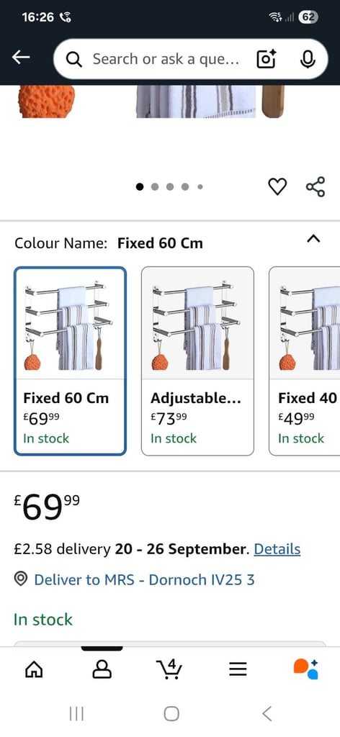Image resolution: width=340 pixels, height=737 pixels.
Task: Tap the microphone voice search icon
Action: coord(308,59)
